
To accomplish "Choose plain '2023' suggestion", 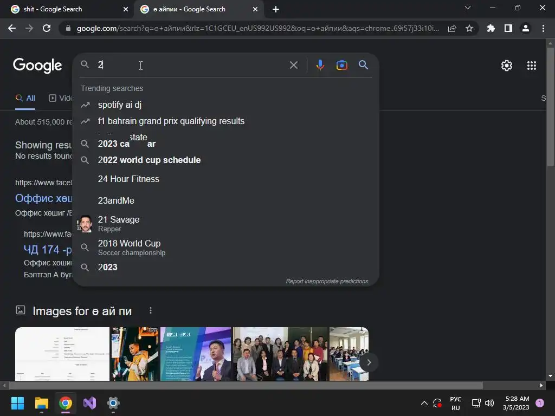I will point(226,267).
